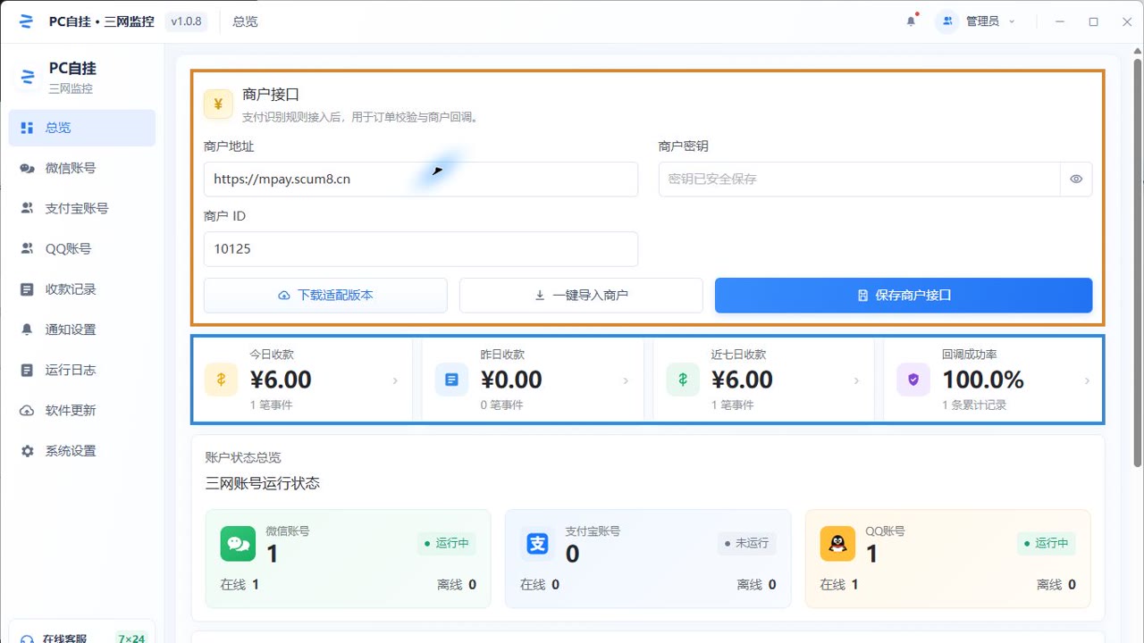The height and width of the screenshot is (643, 1144).
Task: Click the 保存商户接口 button
Action: [904, 295]
